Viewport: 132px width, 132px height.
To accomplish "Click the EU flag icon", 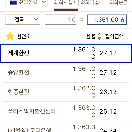I will pos(13,3).
